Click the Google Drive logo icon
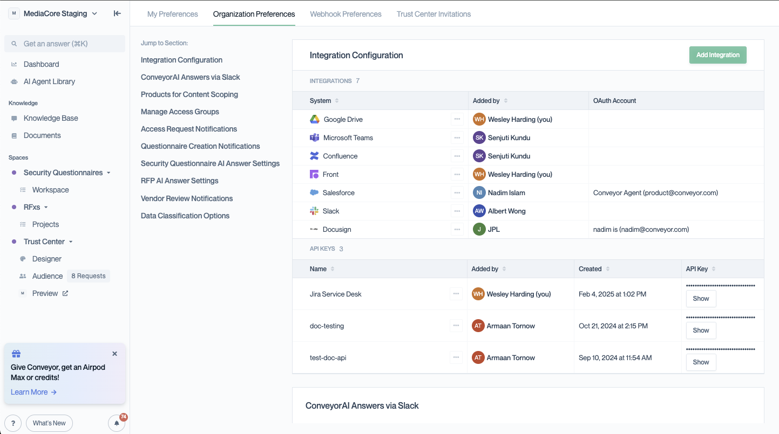 click(x=315, y=119)
